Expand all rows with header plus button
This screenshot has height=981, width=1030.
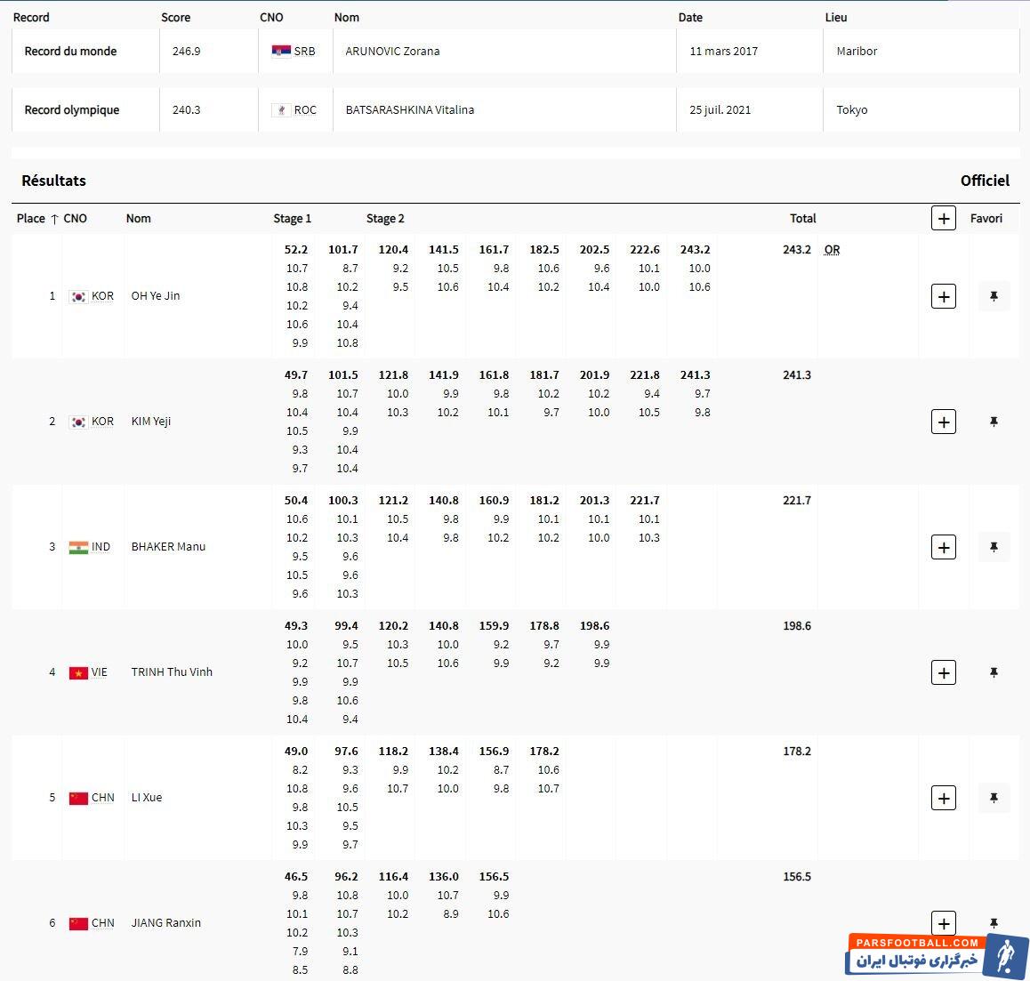943,218
